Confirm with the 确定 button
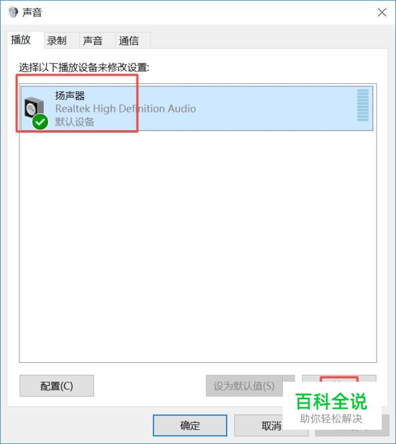Image resolution: width=396 pixels, height=444 pixels. pos(190,425)
